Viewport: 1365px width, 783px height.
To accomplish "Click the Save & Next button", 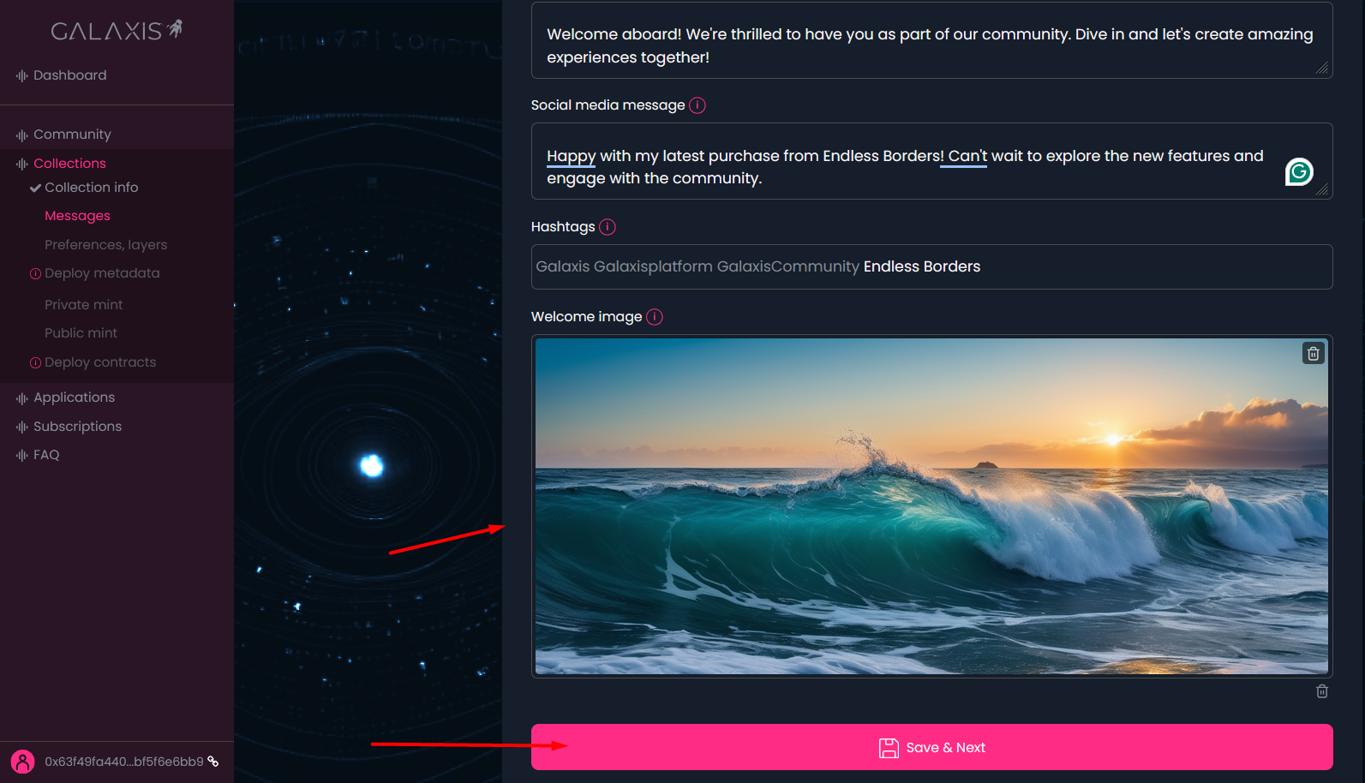I will pyautogui.click(x=931, y=747).
